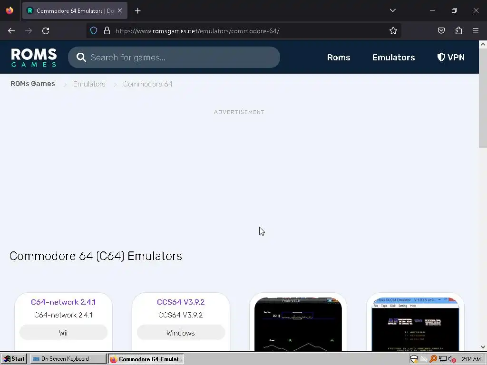The width and height of the screenshot is (487, 365).
Task: Click the volume speaker tray icon
Action: pos(452,359)
